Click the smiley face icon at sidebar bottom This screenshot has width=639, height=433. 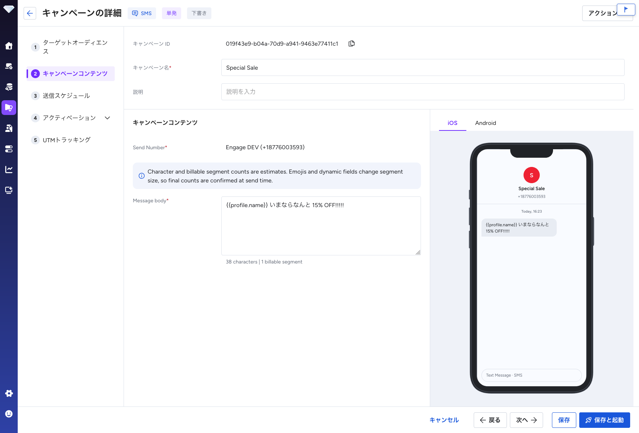tap(9, 414)
